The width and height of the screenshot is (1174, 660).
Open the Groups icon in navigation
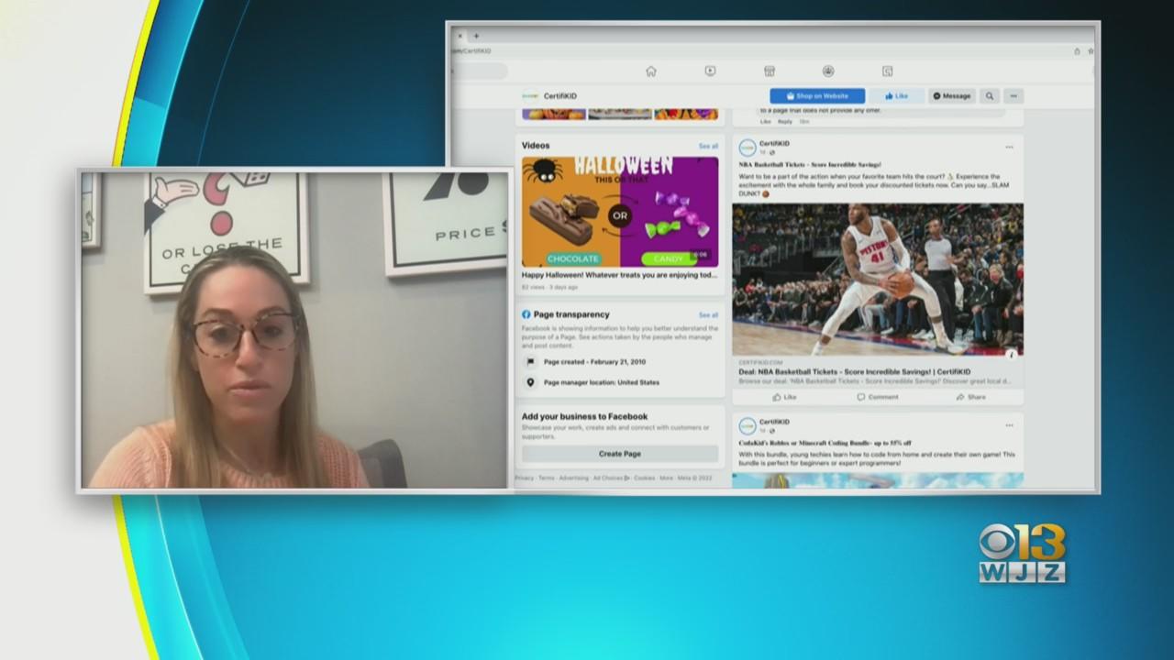[828, 71]
